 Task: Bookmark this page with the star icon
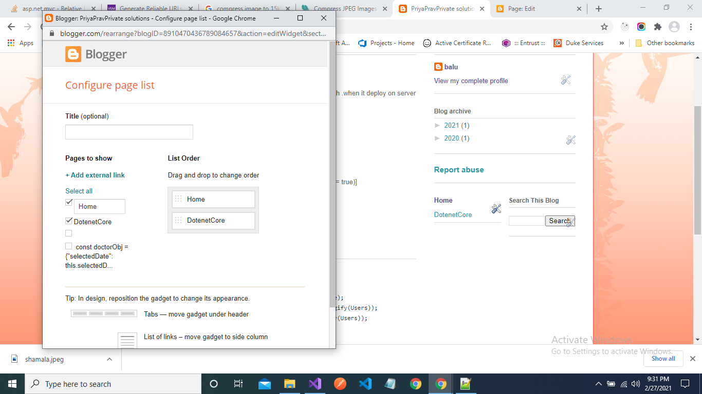pyautogui.click(x=604, y=27)
